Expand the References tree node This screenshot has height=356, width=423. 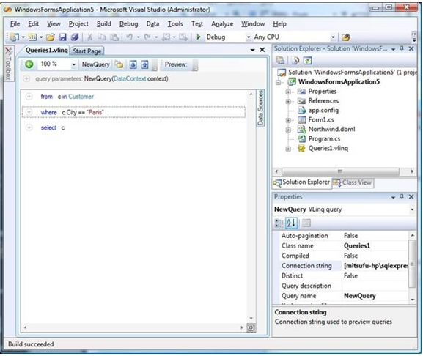(288, 101)
